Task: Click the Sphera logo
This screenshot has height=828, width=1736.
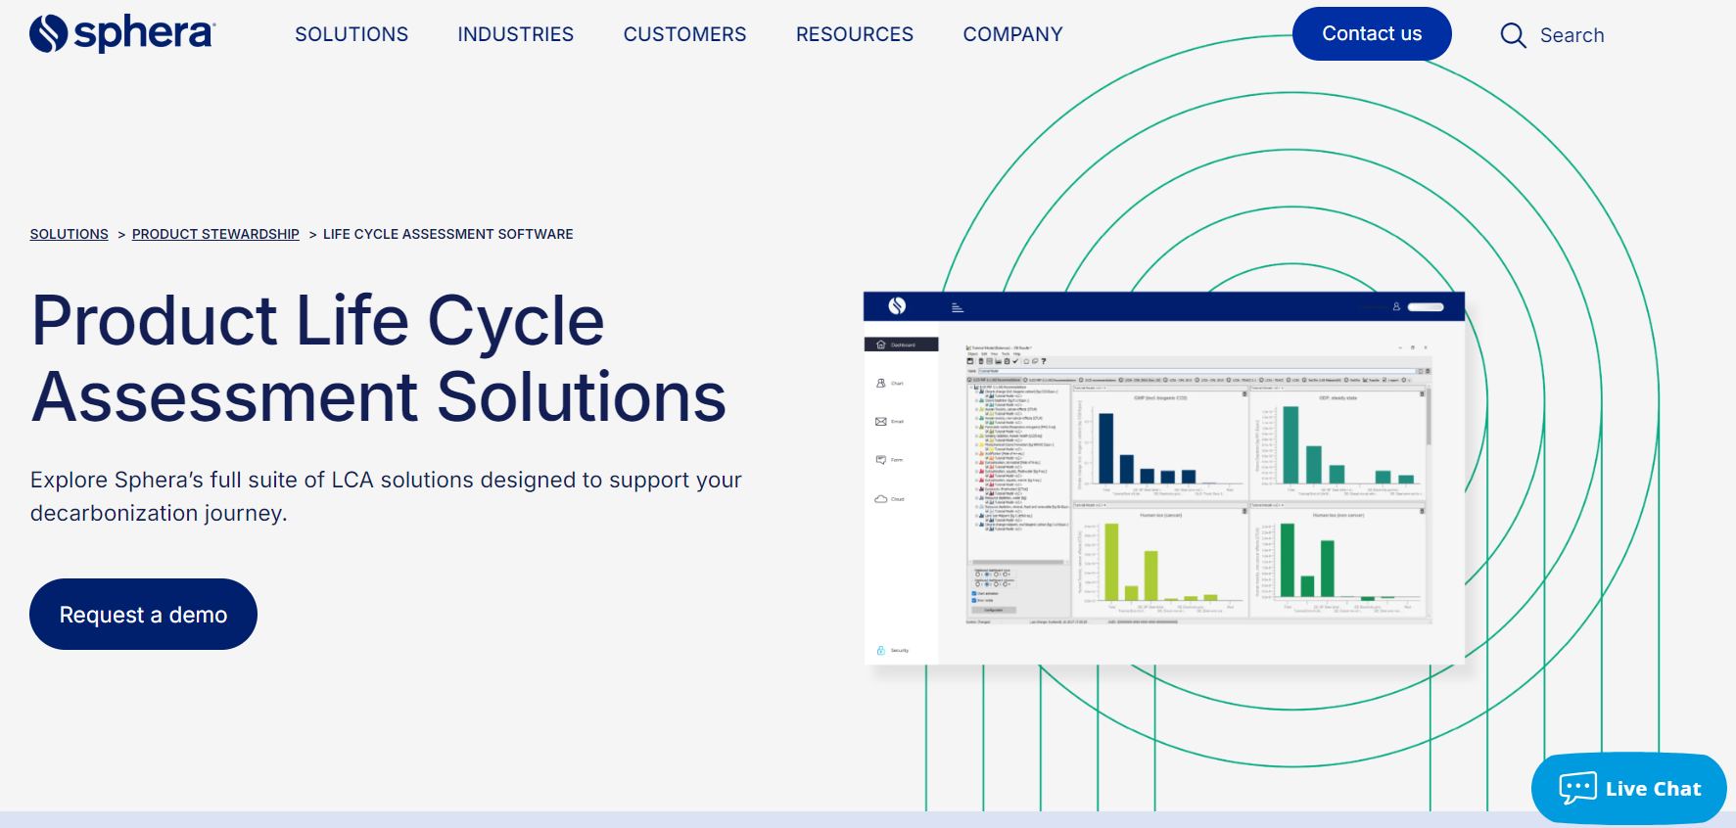Action: [x=122, y=33]
